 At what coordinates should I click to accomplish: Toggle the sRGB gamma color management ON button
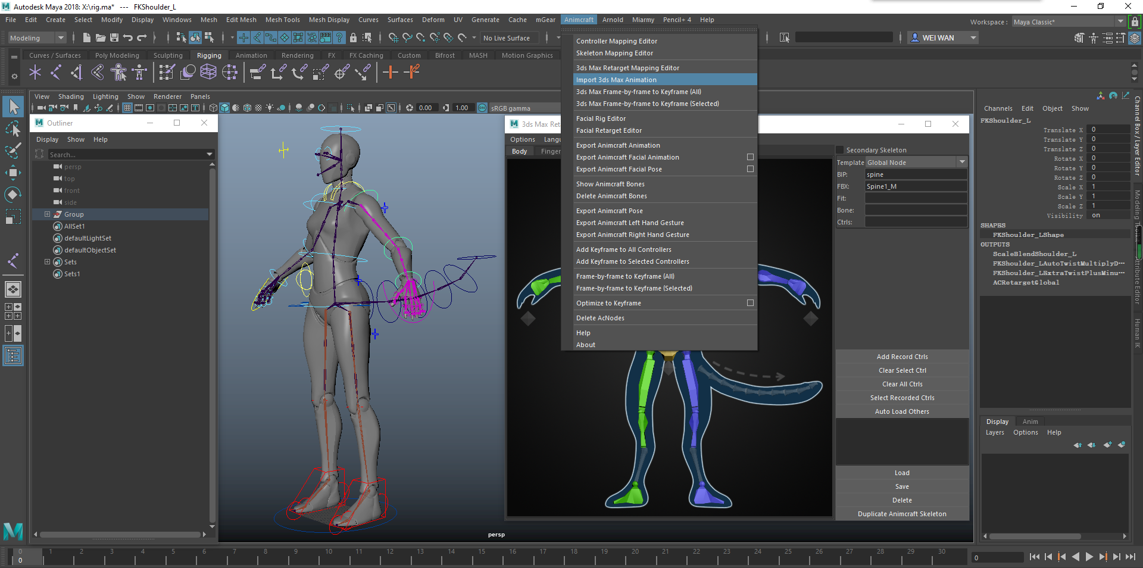coord(482,108)
